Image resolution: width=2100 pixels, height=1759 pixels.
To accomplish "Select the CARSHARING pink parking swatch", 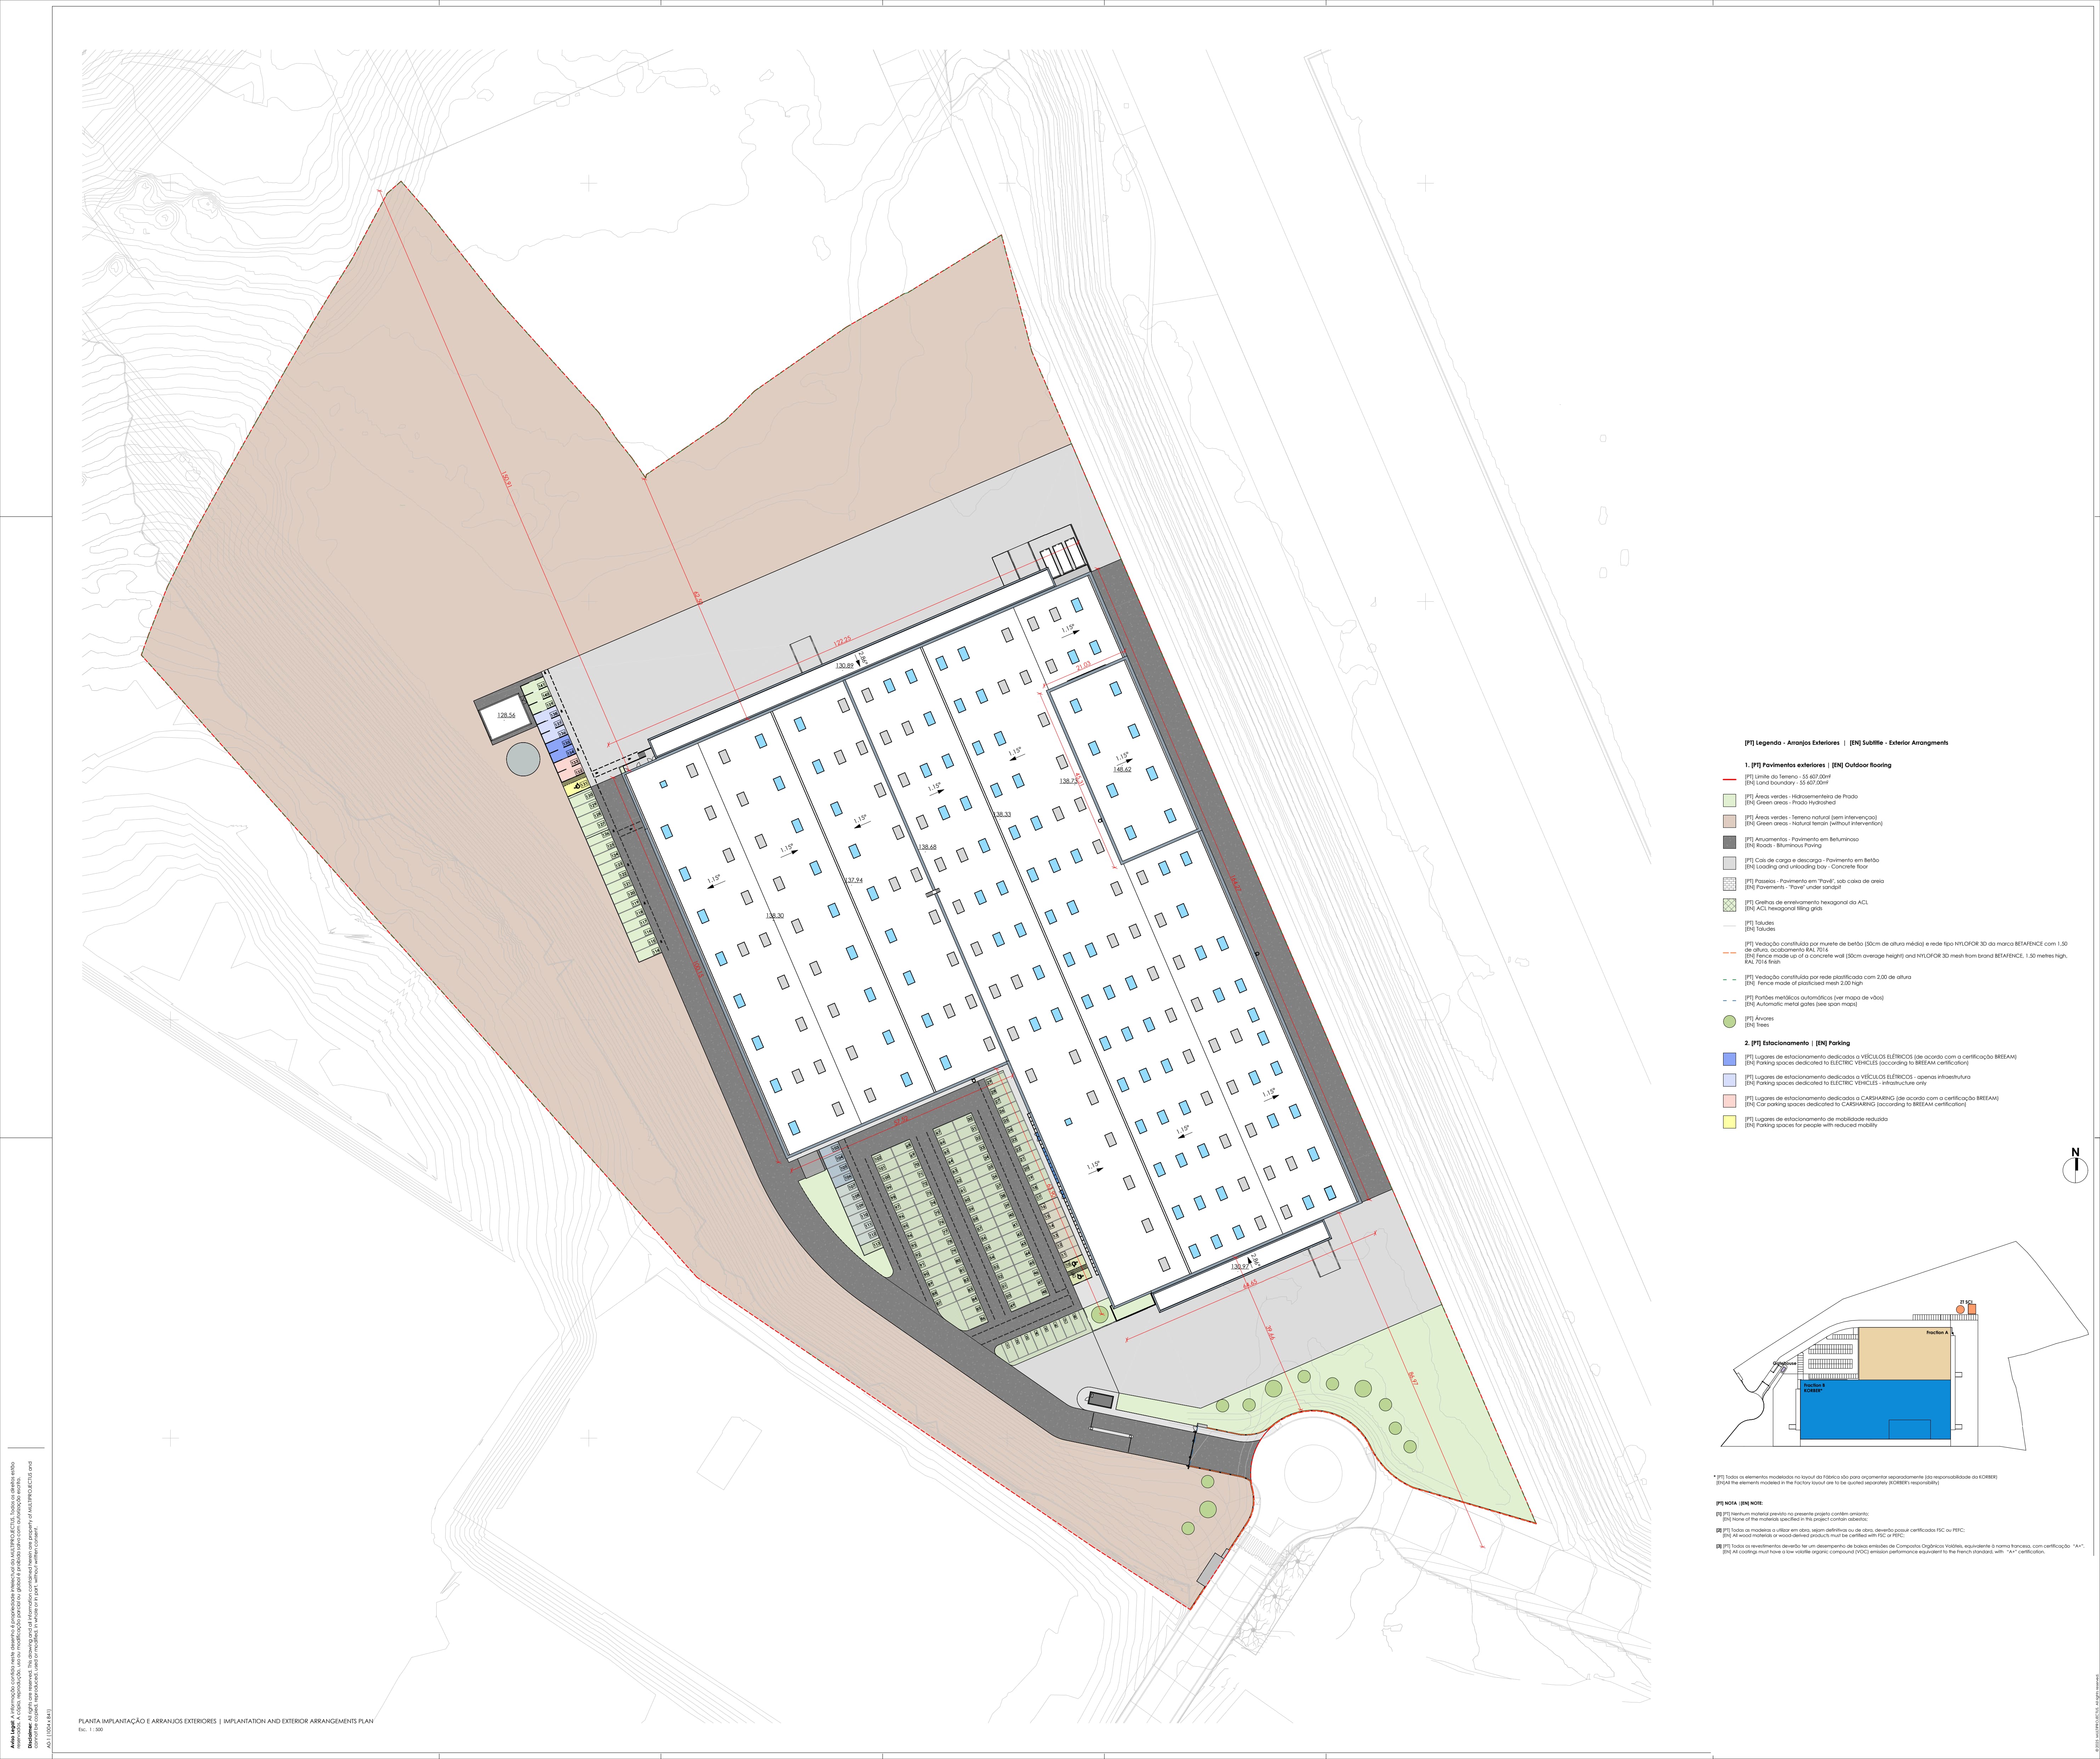I will 1729,1101.
